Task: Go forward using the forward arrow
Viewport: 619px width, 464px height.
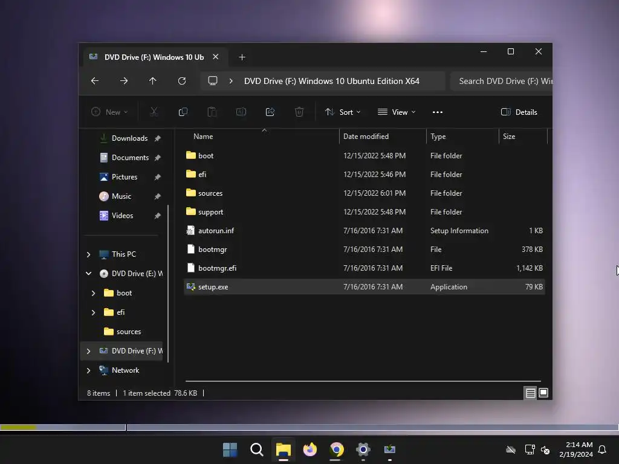Action: pos(123,81)
